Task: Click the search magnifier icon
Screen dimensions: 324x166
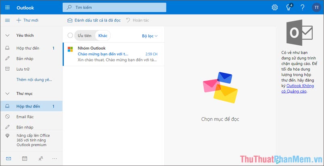Action: tap(69, 7)
